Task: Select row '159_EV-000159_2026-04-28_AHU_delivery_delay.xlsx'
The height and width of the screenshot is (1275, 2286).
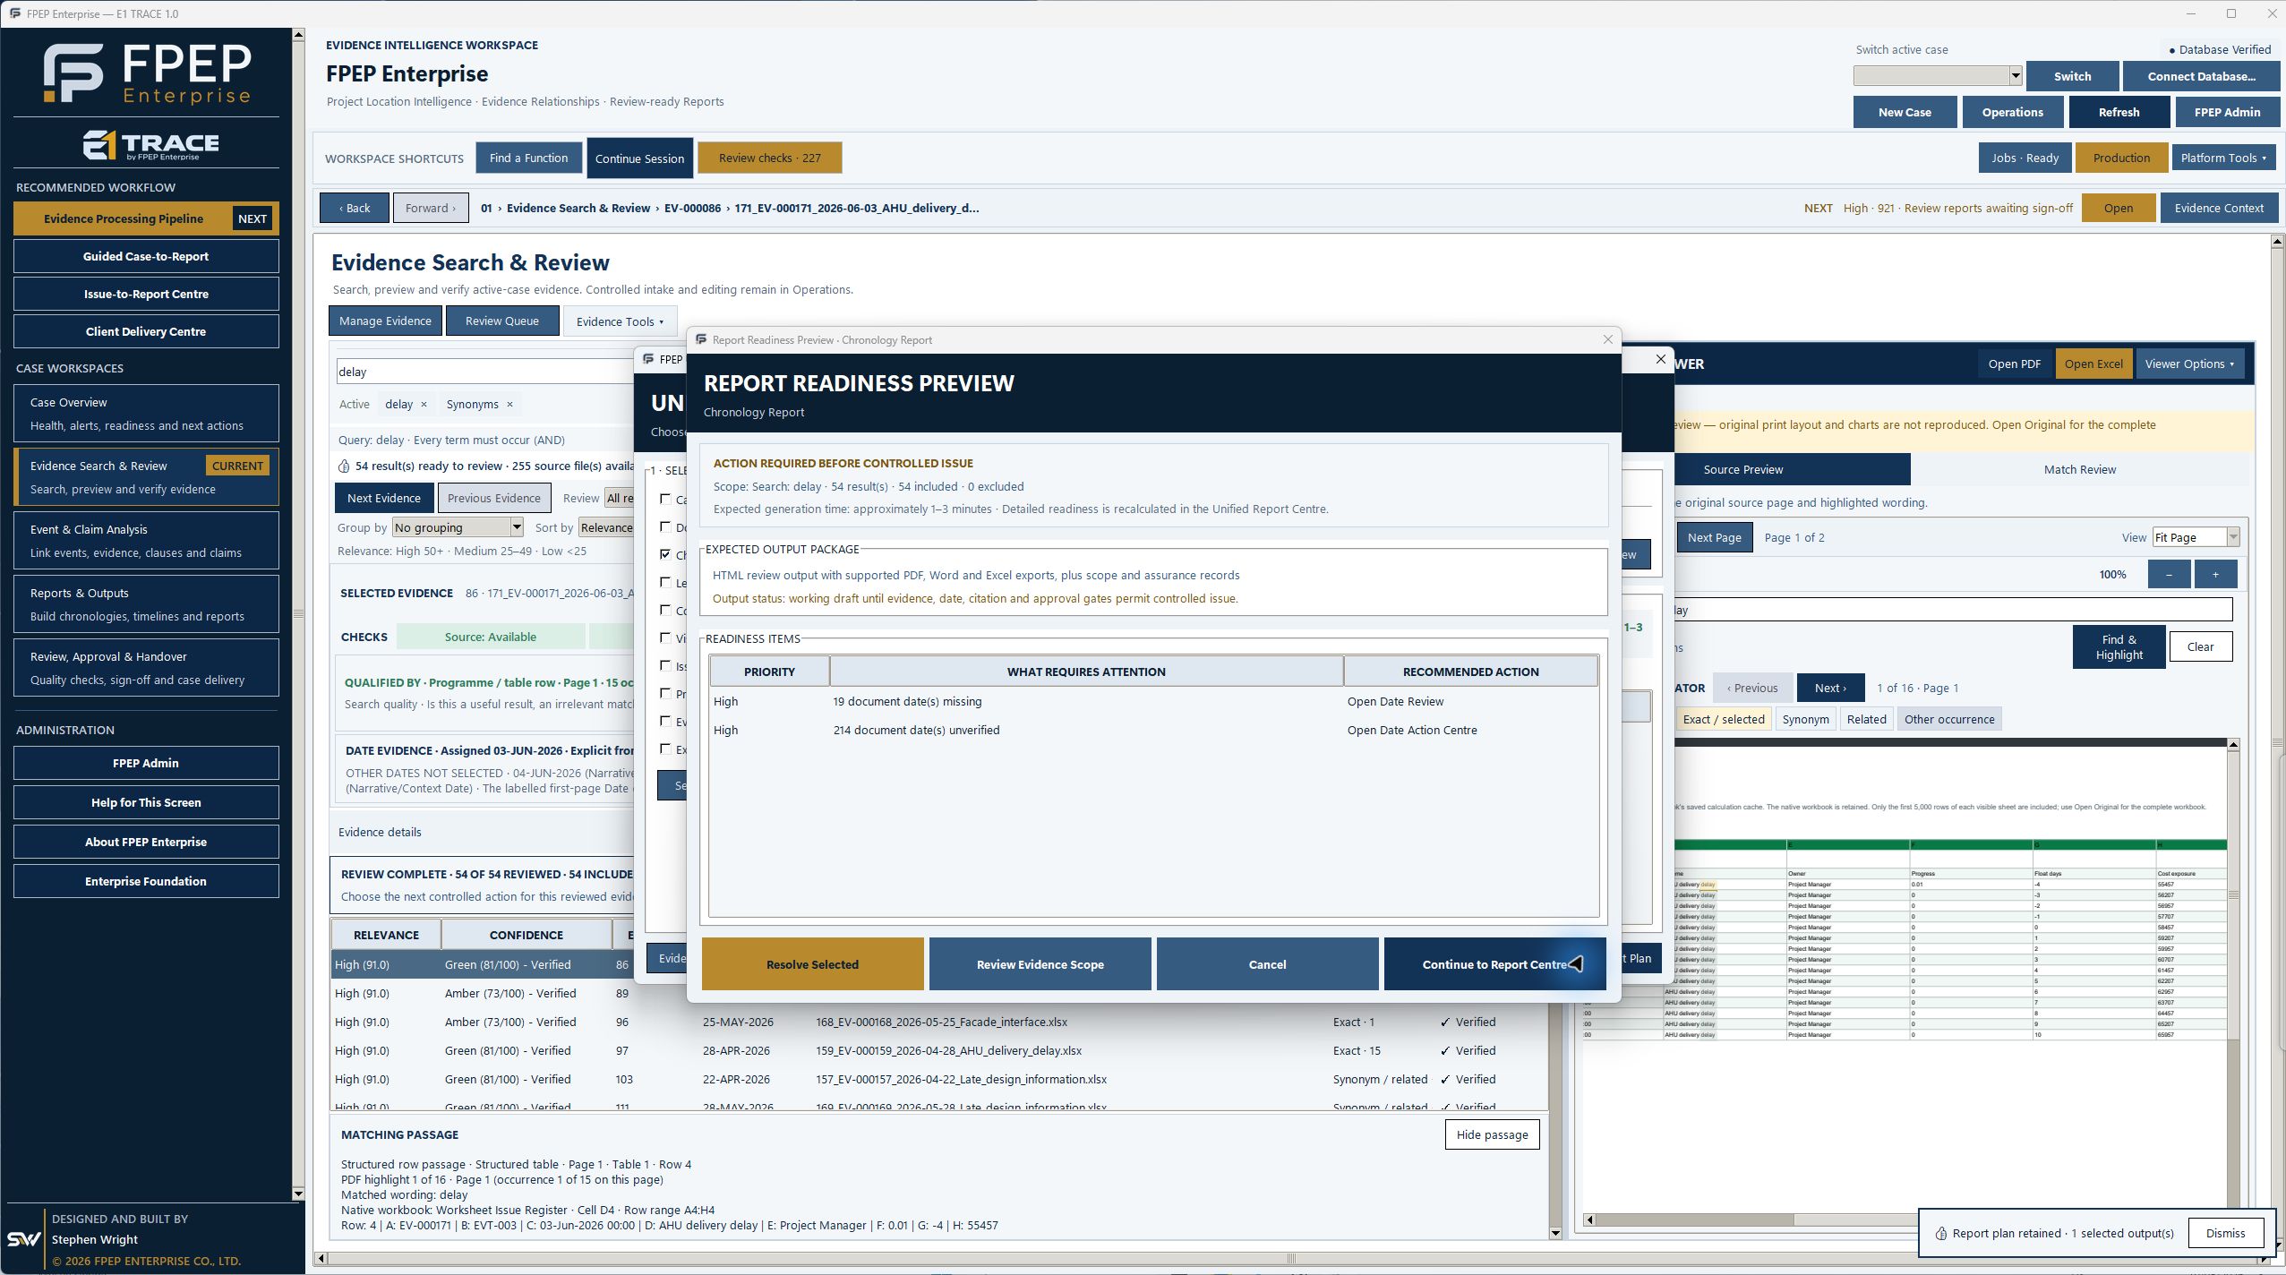Action: (x=939, y=1050)
